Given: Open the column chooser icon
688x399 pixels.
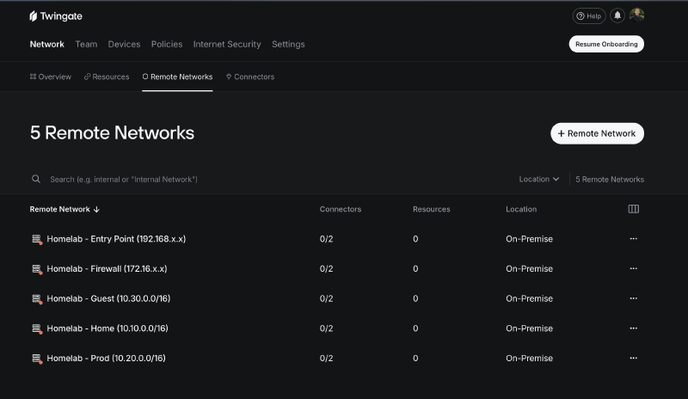Looking at the screenshot, I should (633, 209).
